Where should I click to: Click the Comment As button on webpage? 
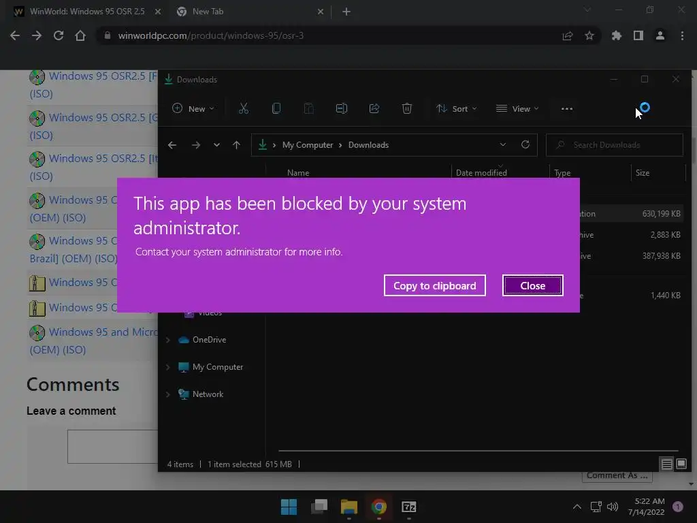[x=617, y=475]
